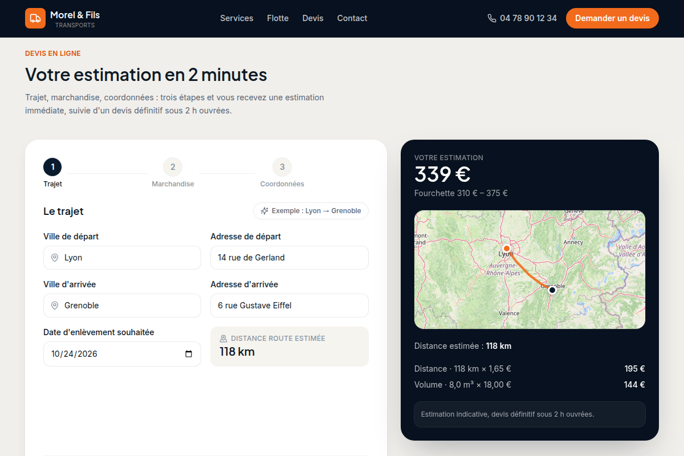Click the Distance estimée : 118 km text
684x456 pixels.
pos(463,346)
